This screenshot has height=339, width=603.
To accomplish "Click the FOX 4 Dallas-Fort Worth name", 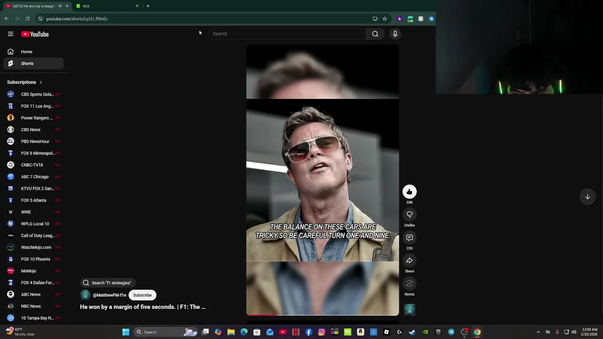I will (37, 282).
